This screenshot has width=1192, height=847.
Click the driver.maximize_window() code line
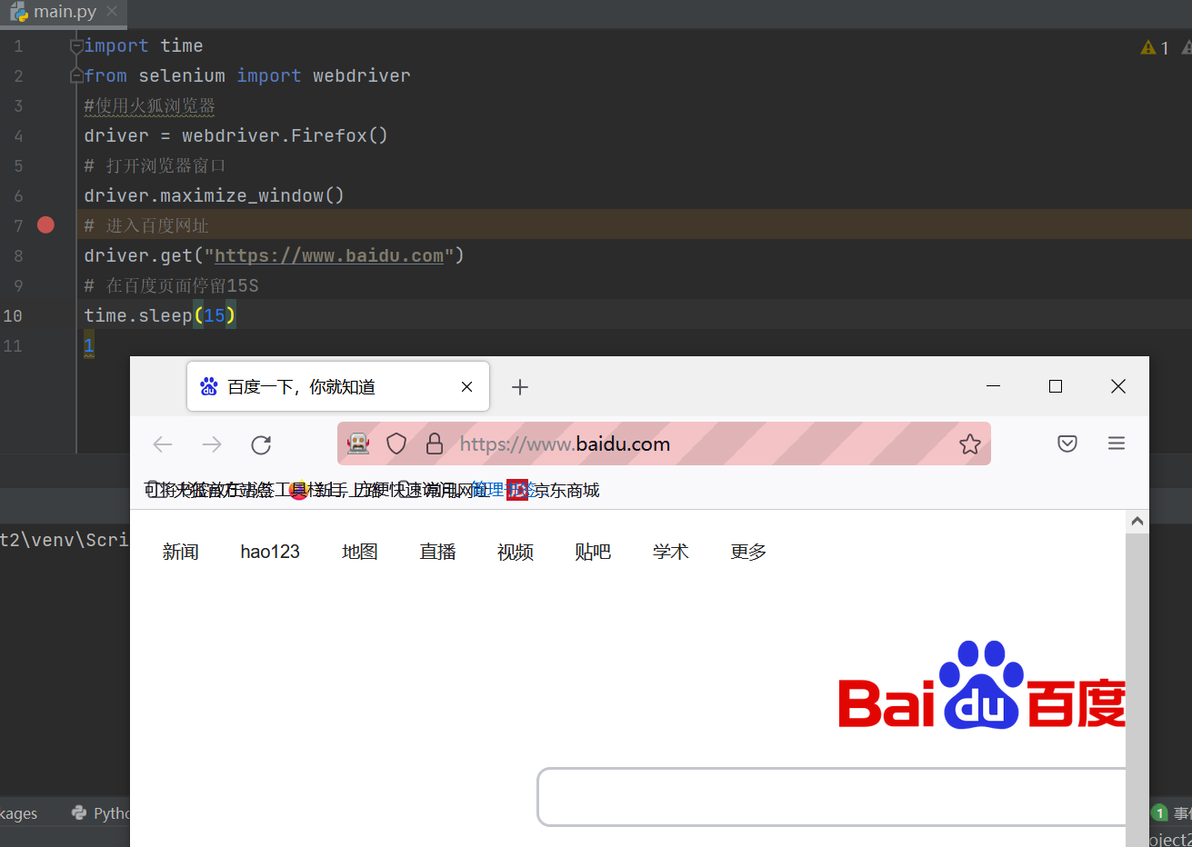(214, 195)
